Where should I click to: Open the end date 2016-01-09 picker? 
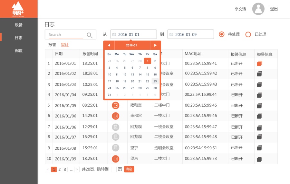pos(190,34)
